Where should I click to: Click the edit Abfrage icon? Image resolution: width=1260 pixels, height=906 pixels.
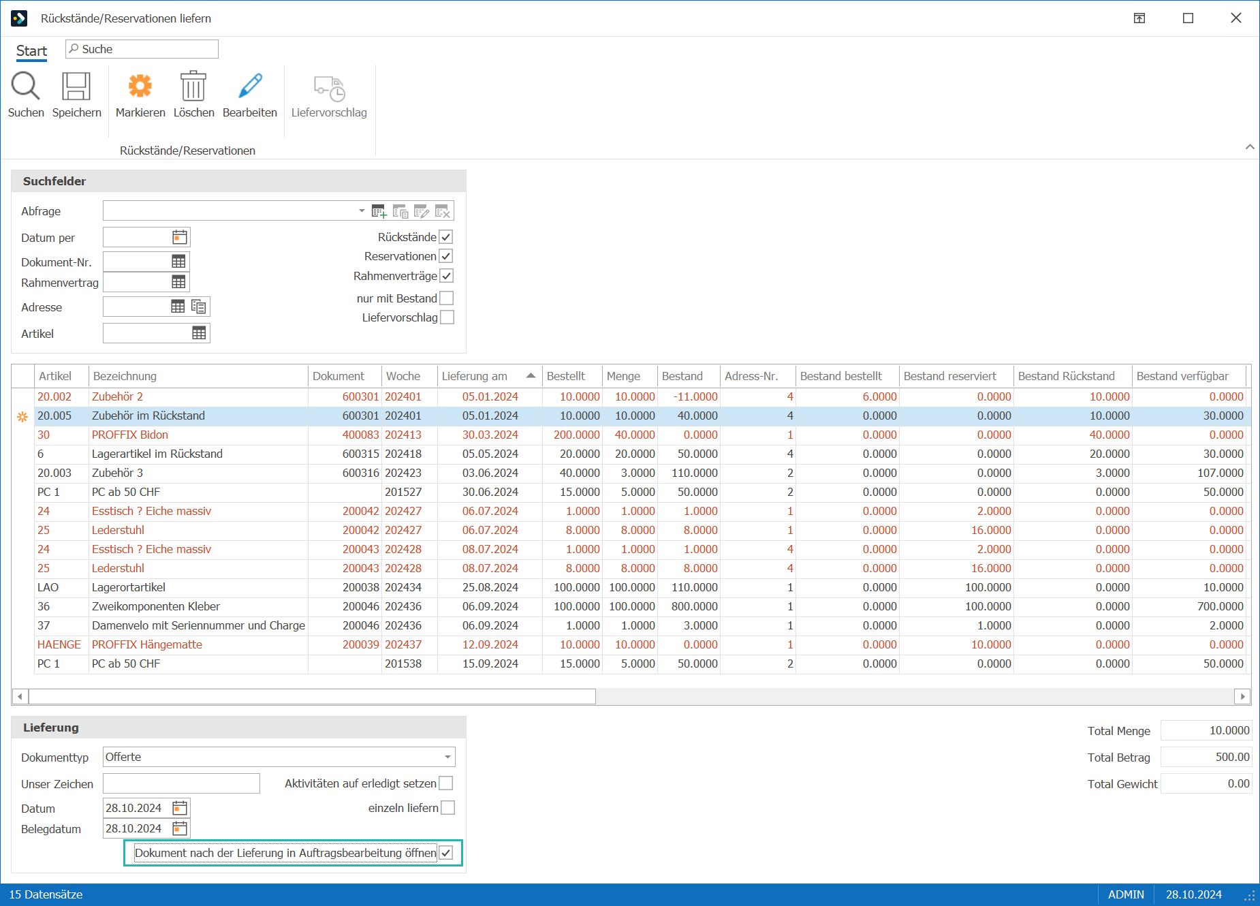coord(422,211)
